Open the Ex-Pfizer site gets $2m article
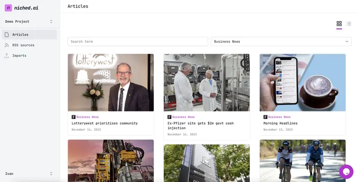Image resolution: width=358 pixels, height=182 pixels. pos(200,126)
